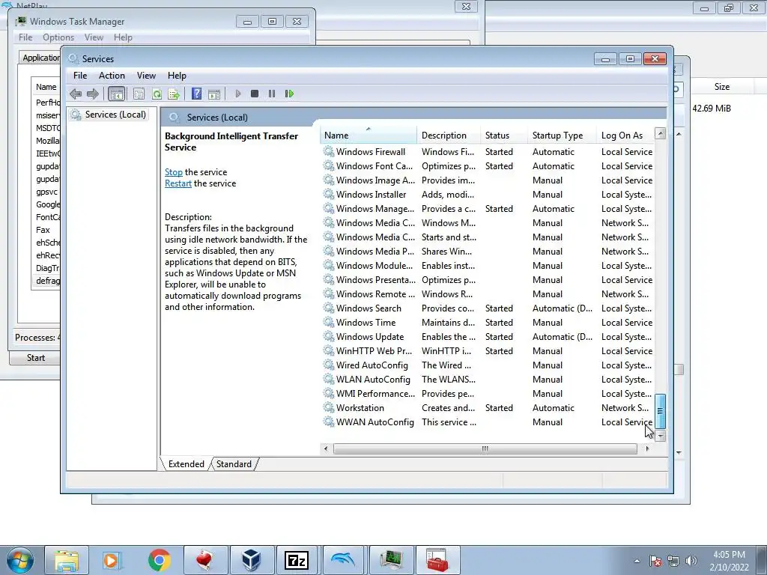Viewport: 767px width, 575px height.
Task: Click horizontal scrollbar right arrow
Action: pos(647,449)
